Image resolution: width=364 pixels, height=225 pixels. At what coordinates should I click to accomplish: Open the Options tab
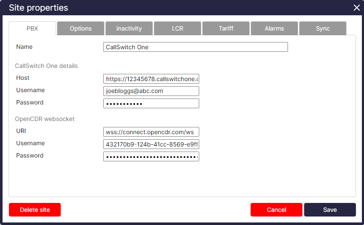(x=81, y=28)
